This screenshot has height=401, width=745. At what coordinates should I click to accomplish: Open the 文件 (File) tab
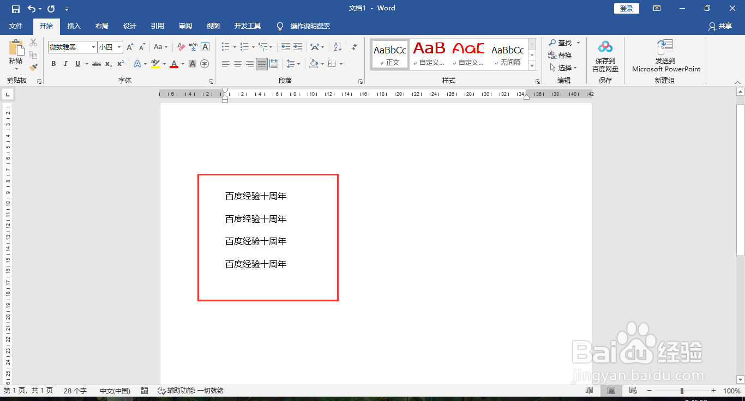click(x=16, y=26)
